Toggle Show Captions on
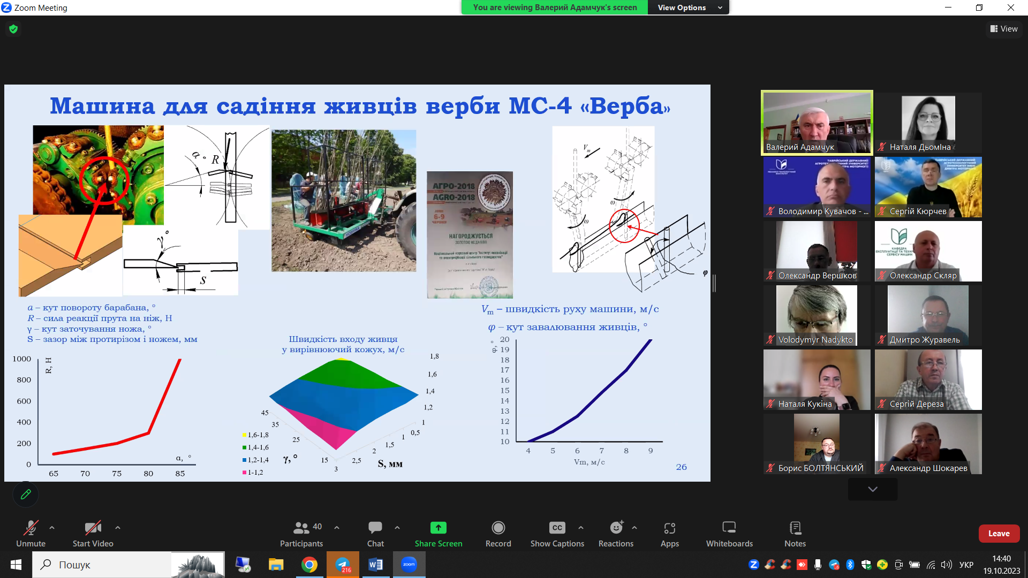1028x578 pixels. point(557,528)
